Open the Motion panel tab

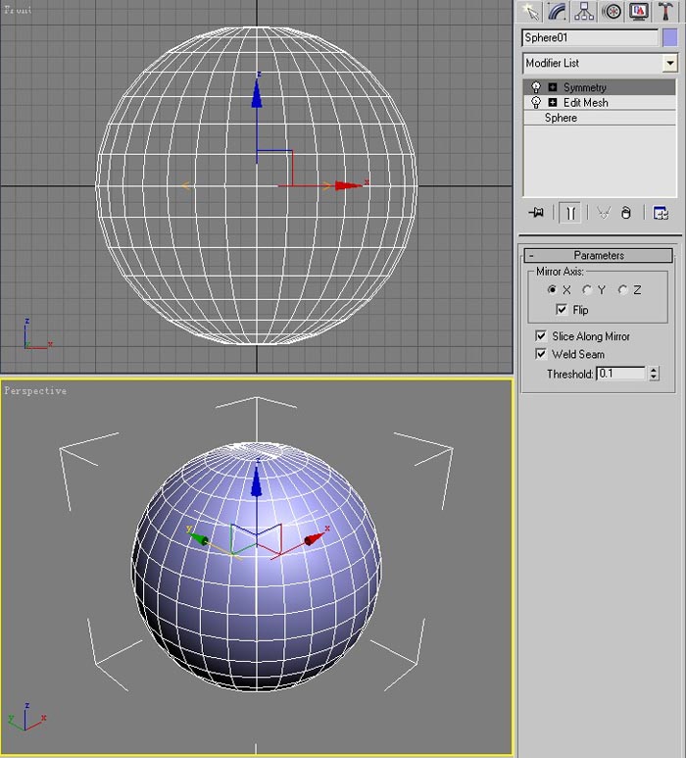pyautogui.click(x=612, y=12)
